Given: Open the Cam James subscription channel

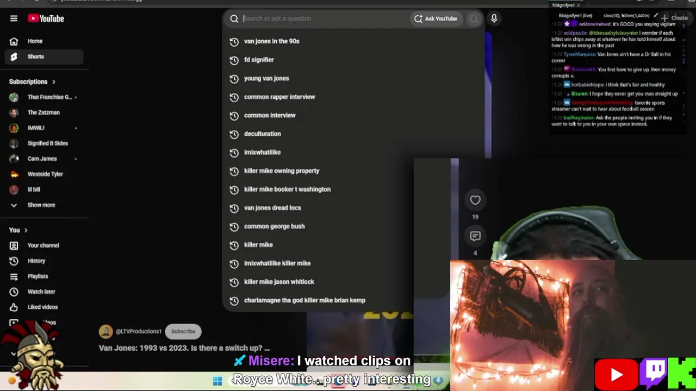Looking at the screenshot, I should (x=43, y=159).
